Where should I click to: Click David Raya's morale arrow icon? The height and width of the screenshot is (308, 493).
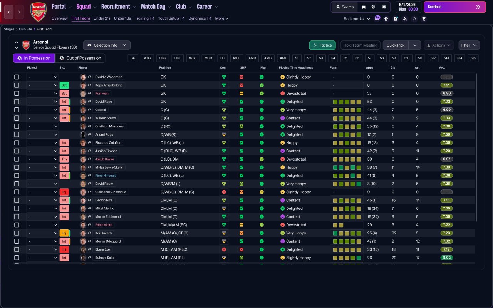point(262,102)
